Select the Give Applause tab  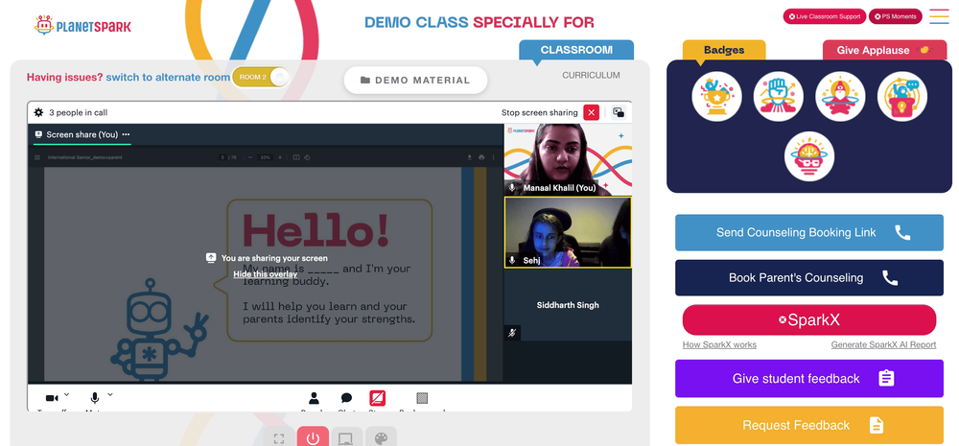click(884, 50)
